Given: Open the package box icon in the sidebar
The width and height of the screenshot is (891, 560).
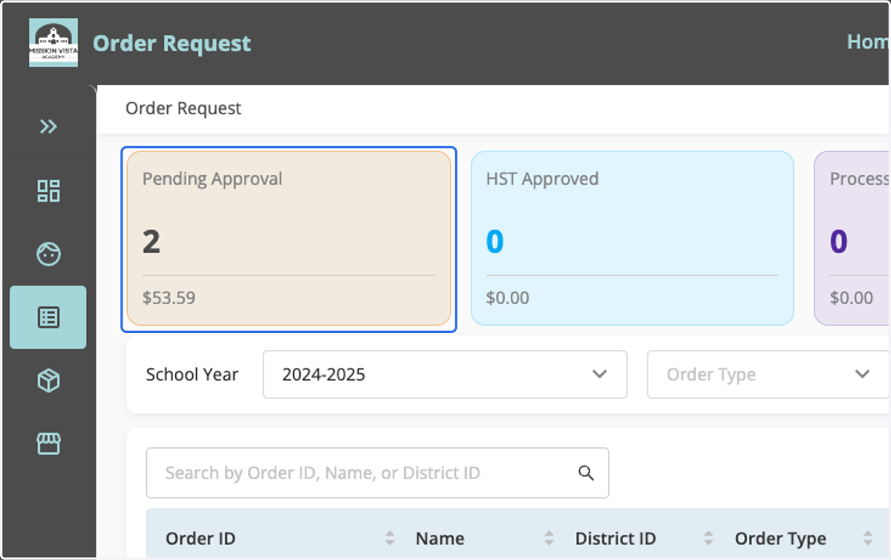Looking at the screenshot, I should [x=48, y=381].
